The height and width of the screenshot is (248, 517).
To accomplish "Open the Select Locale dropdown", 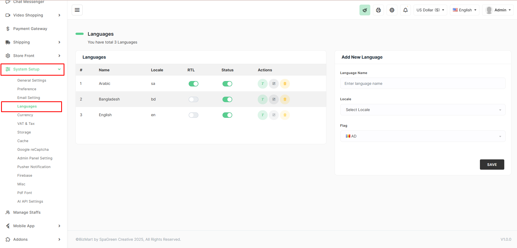I will pos(423,110).
